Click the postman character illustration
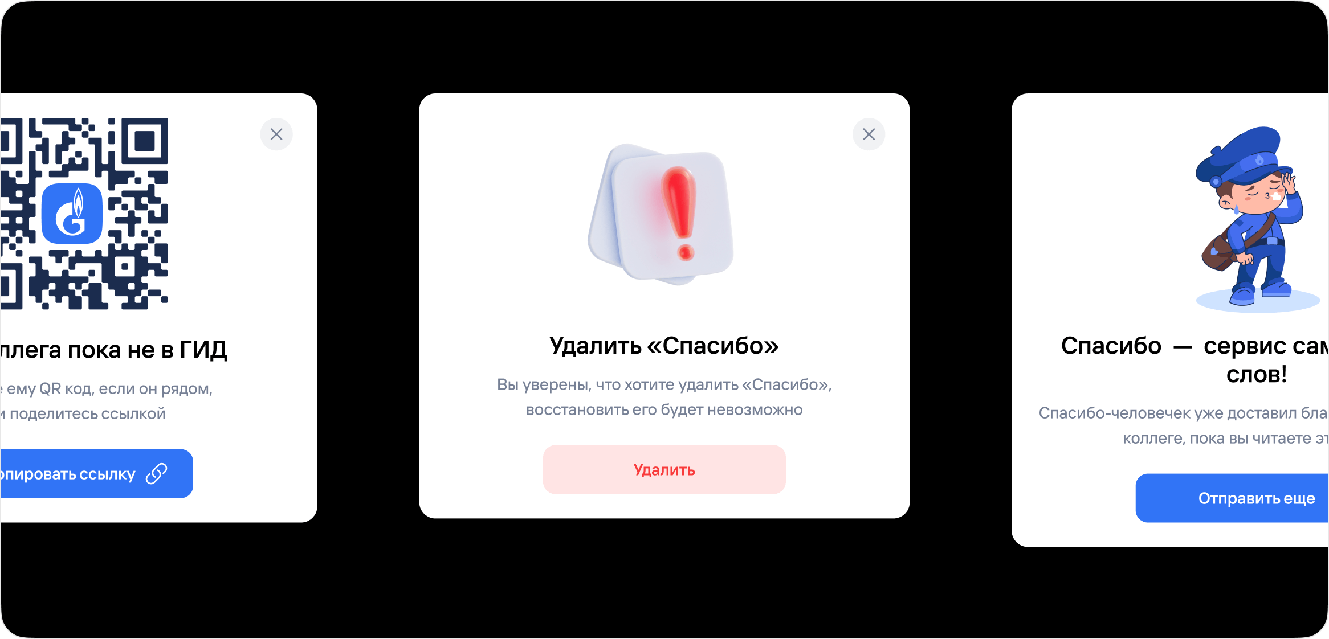Screen dimensions: 1329x639 [x=1254, y=216]
